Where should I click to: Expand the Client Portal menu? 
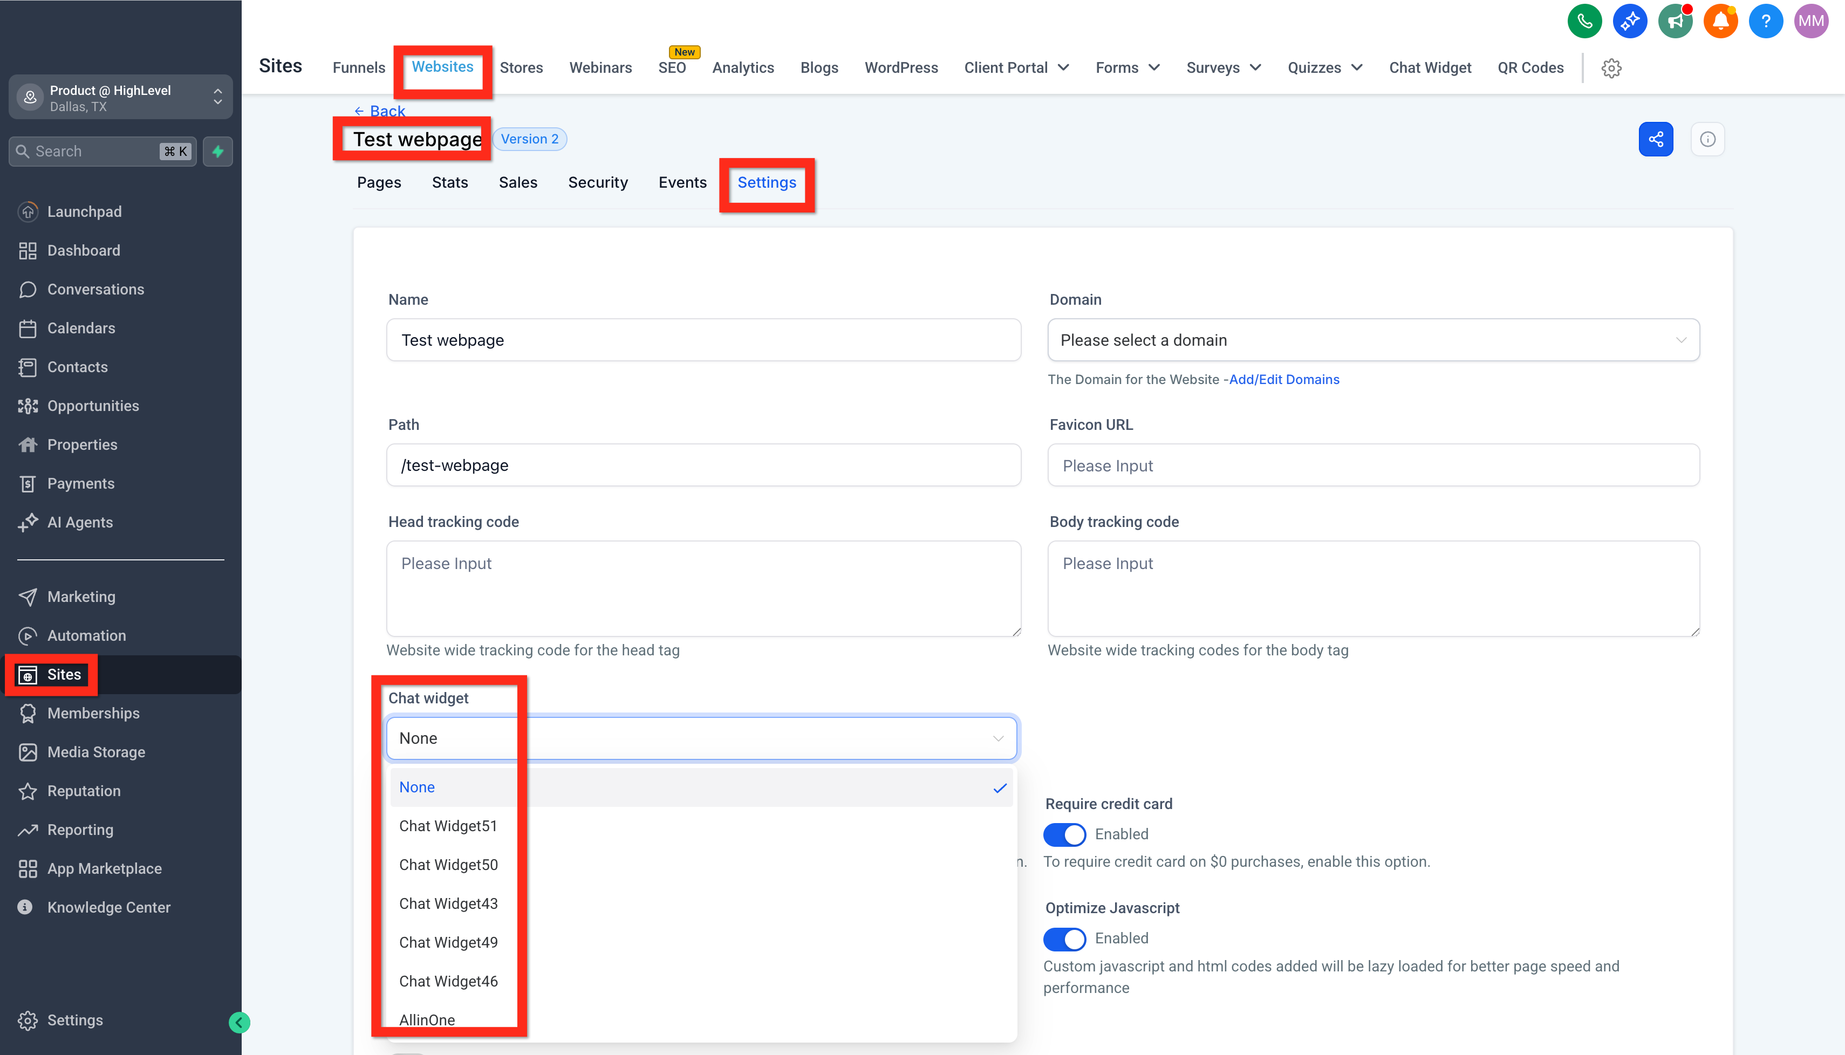1017,67
